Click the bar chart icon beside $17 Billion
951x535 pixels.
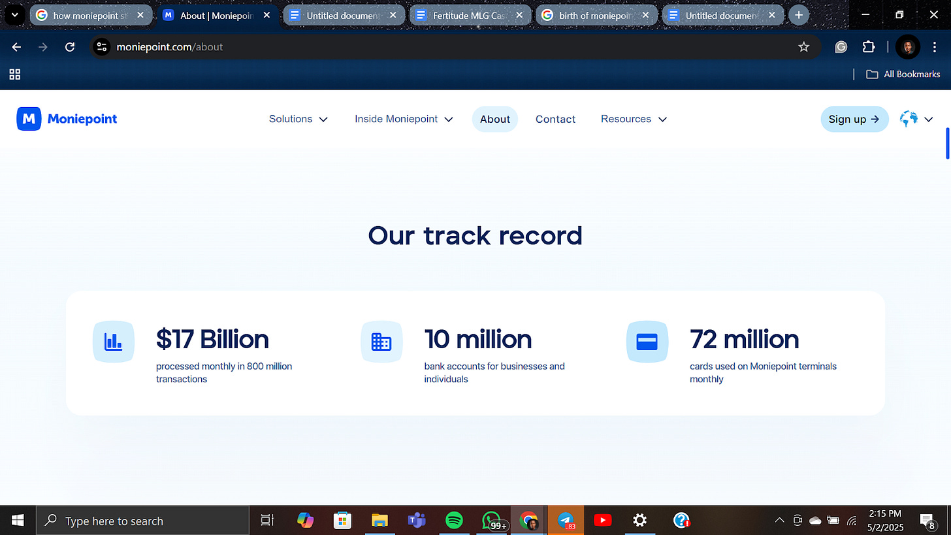114,342
